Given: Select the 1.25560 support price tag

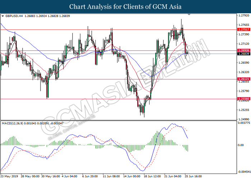Looking at the screenshot, I should click(x=243, y=99).
